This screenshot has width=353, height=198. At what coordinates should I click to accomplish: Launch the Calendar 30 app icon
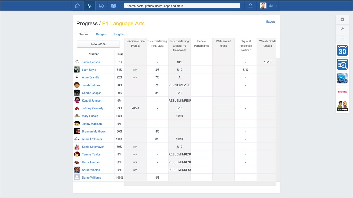click(342, 50)
